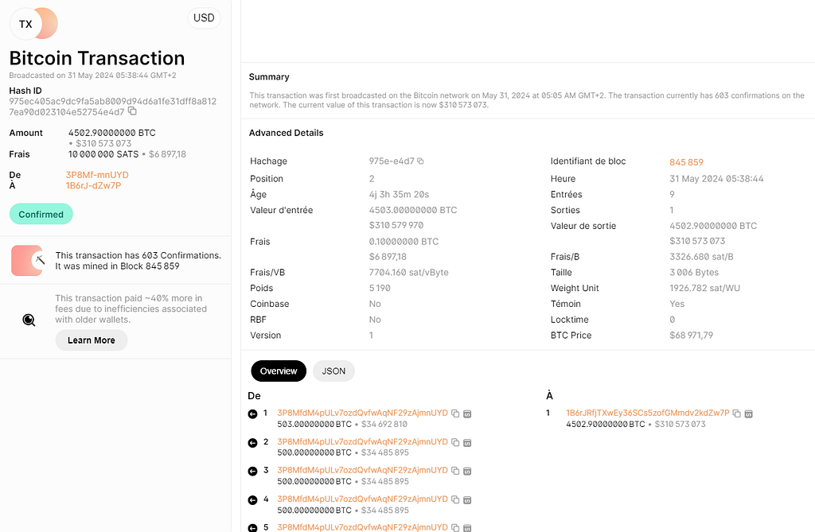Image resolution: width=815 pixels, height=532 pixels.
Task: Copy the 975e-e4d7 Hachage value
Action: (x=420, y=161)
